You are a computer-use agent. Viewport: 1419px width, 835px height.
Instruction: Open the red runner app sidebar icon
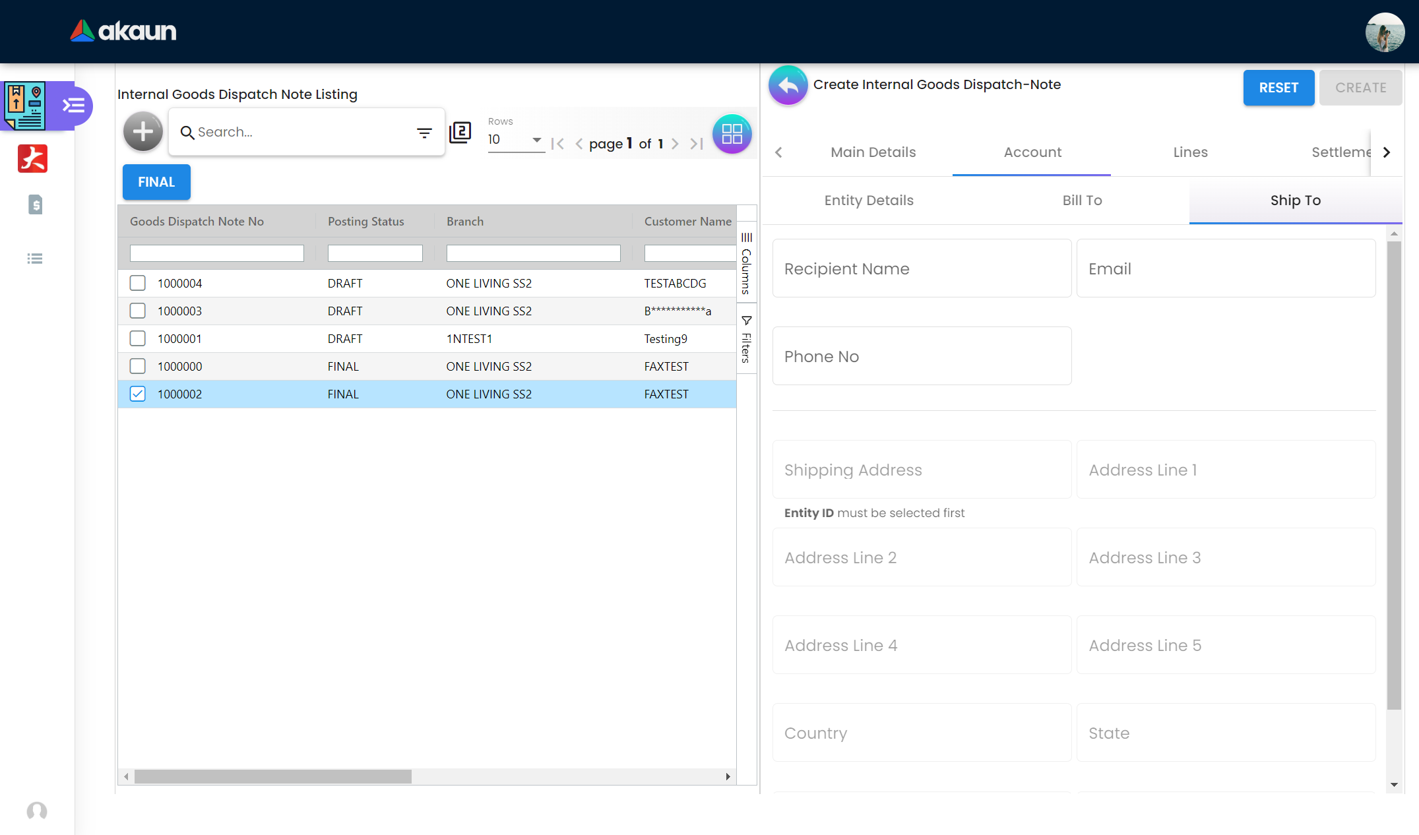coord(33,158)
